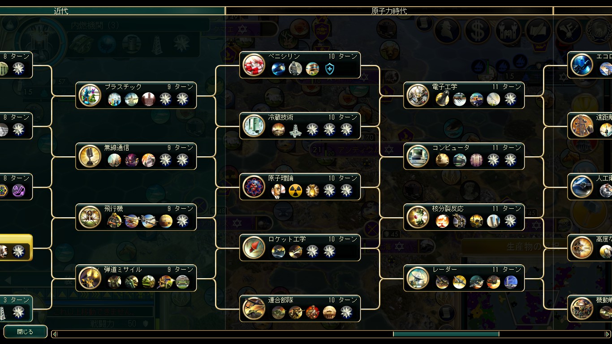This screenshot has height=344, width=612.
Task: Select the コンピュータ technology icon
Action: 418,156
